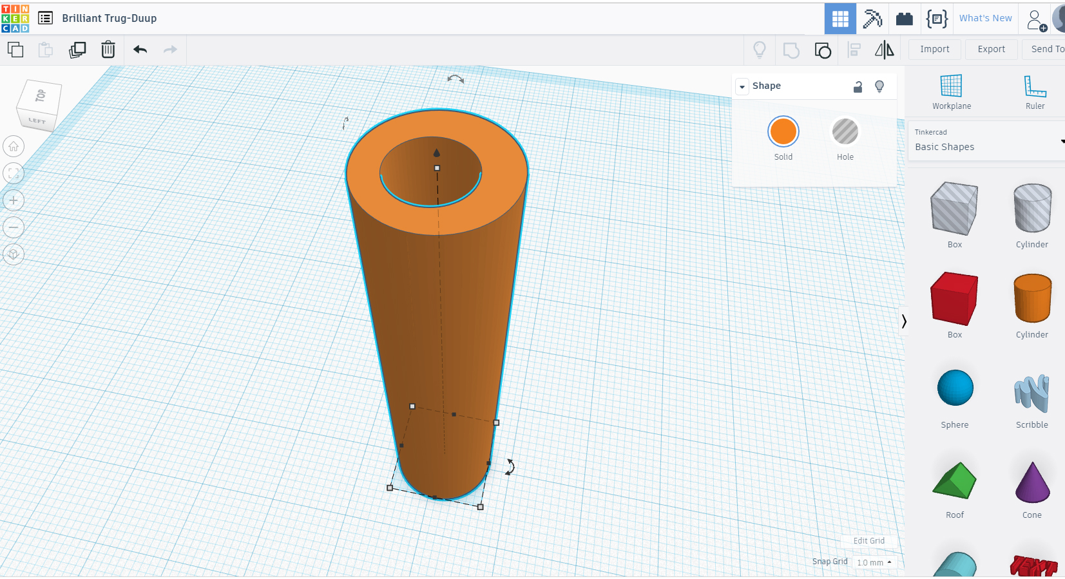Group the selected shapes
1065x579 pixels.
tap(791, 50)
